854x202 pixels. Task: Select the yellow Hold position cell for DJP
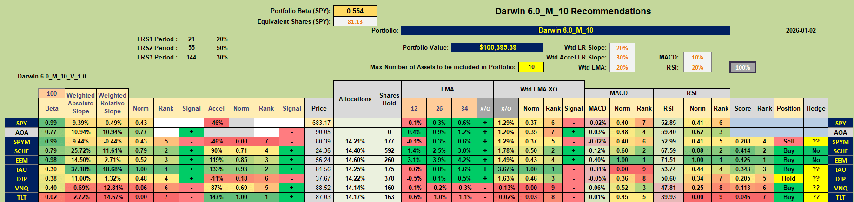(788, 178)
